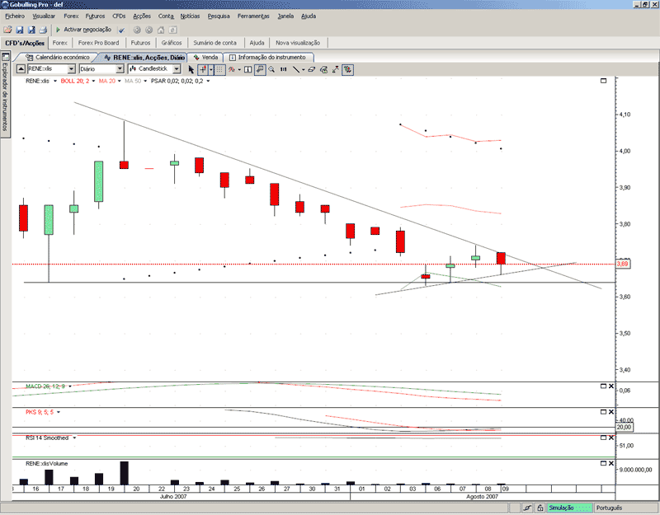Close the PKS 9; 5; 5 indicator pane

pos(611,412)
